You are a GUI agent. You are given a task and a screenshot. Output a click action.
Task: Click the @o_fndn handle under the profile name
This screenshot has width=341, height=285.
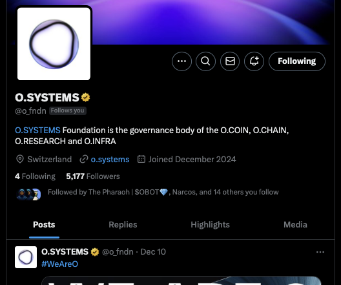(30, 111)
